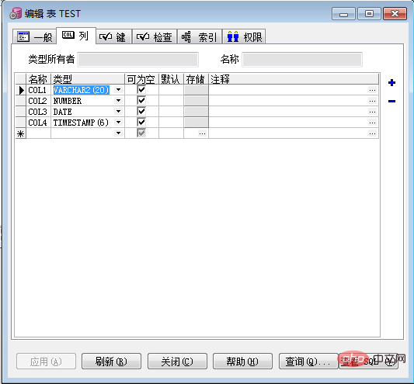Viewport: 414px width, 384px height.
Task: Click the name cell in new row
Action: 38,133
